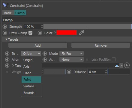
Task: Open the As dropdown showing None
Action: pyautogui.click(x=72, y=60)
